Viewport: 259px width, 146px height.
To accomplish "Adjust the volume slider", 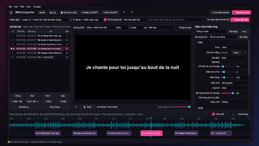I will [x=183, y=107].
